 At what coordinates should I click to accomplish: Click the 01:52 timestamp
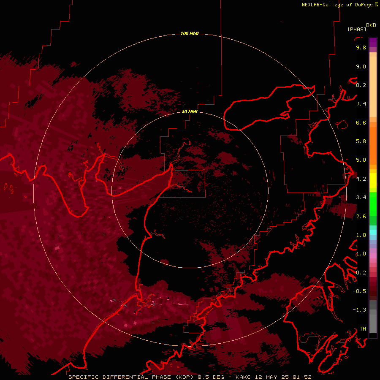302,377
